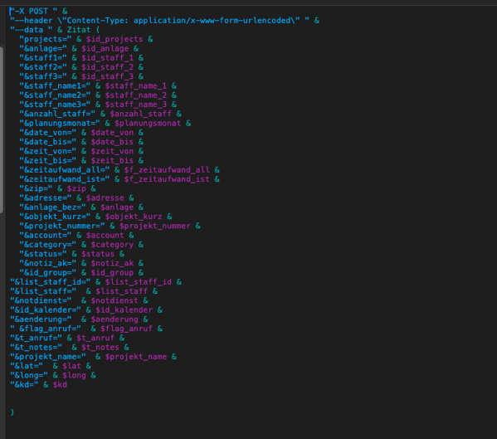This screenshot has width=497, height=439.
Task: Click the $long variable
Action: (x=74, y=376)
